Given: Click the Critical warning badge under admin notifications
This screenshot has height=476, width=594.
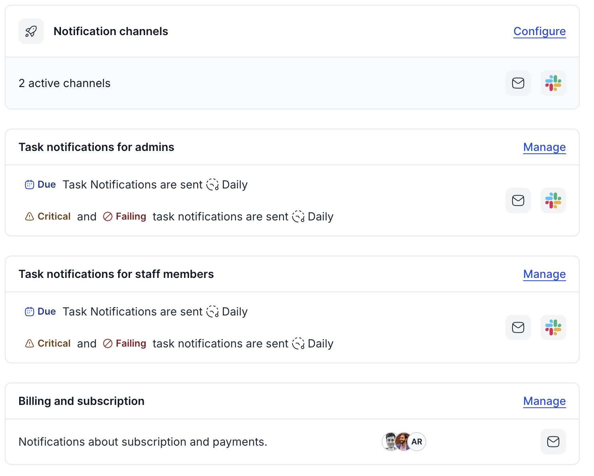Looking at the screenshot, I should click(48, 216).
